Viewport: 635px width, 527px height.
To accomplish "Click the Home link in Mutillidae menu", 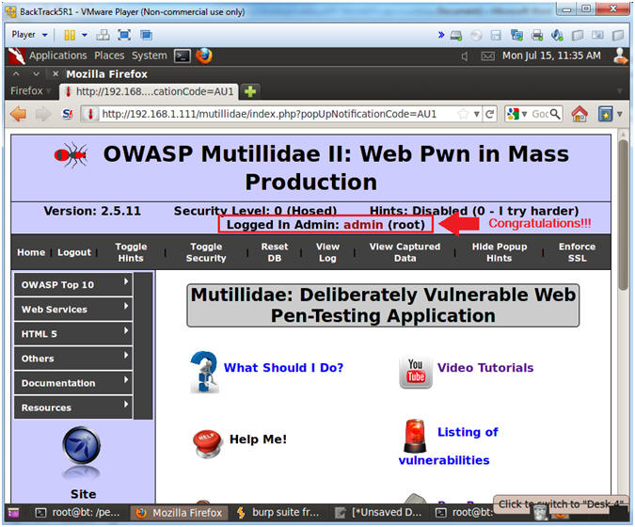I will (x=31, y=252).
